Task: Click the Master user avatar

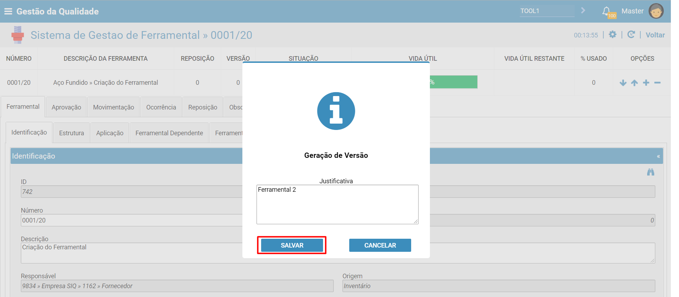Action: (x=656, y=11)
